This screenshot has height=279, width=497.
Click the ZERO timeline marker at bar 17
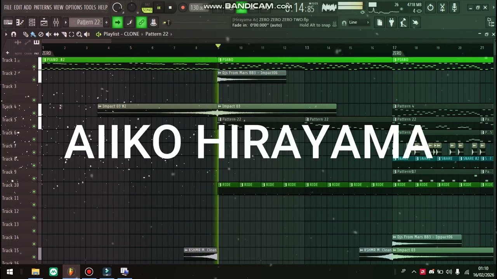(x=397, y=53)
